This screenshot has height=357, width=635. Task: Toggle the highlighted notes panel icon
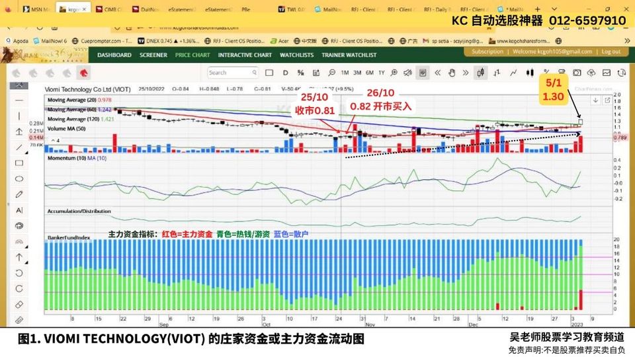tap(423, 73)
